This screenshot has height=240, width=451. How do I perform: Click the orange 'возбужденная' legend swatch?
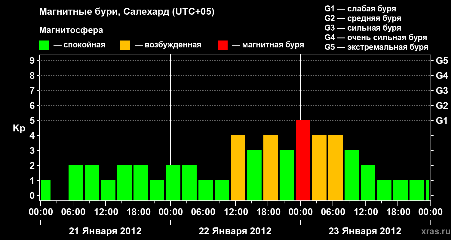(x=125, y=45)
